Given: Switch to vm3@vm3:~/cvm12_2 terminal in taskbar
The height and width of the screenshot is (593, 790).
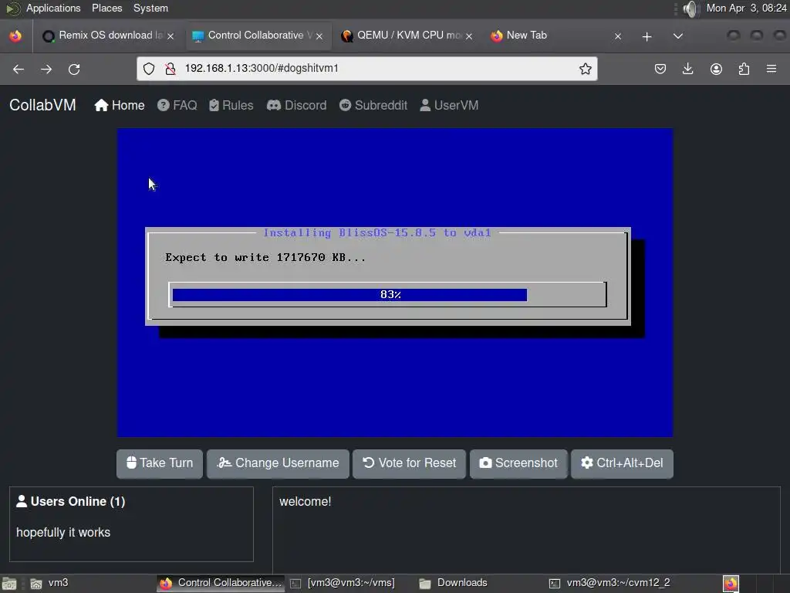Looking at the screenshot, I should click(x=610, y=583).
